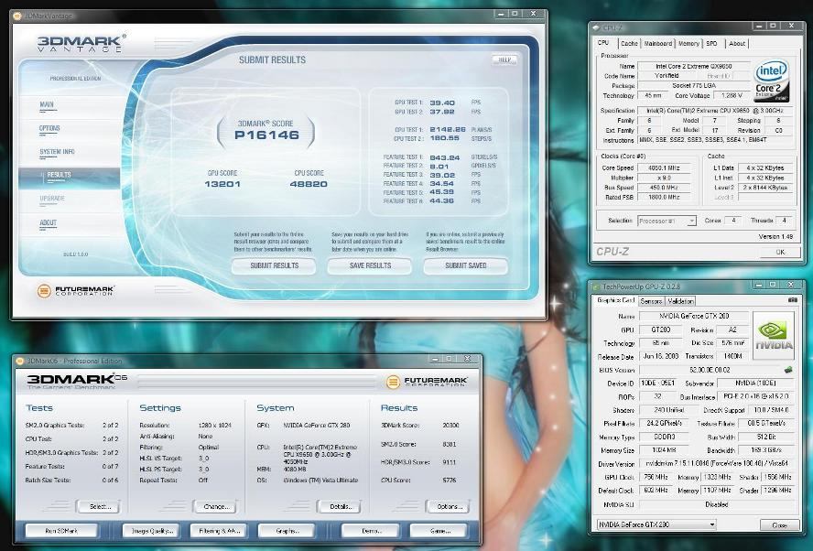Click the CPU-Z title bar icon
The image size is (813, 551).
(596, 27)
